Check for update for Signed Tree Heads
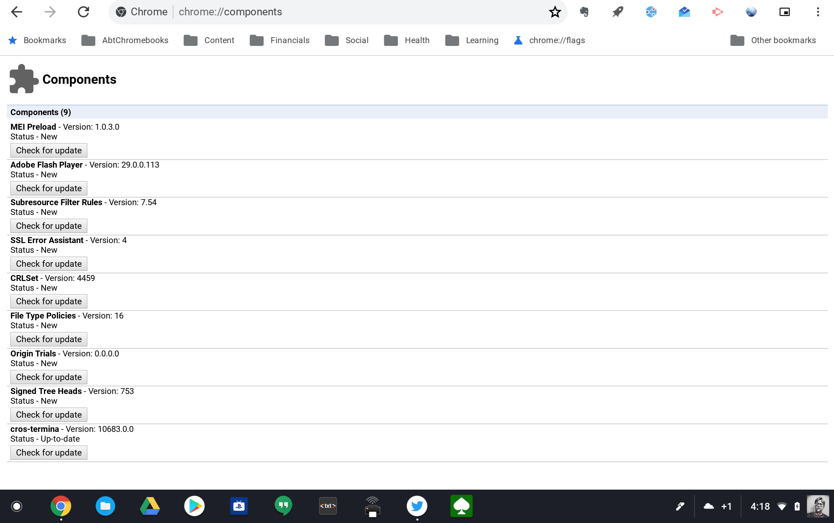834x523 pixels. (x=49, y=415)
